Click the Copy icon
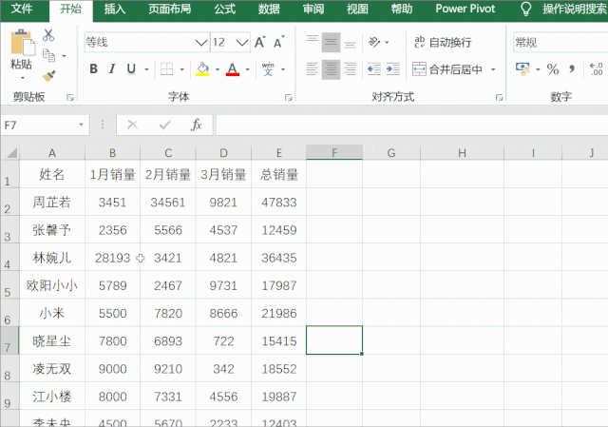 [48, 55]
